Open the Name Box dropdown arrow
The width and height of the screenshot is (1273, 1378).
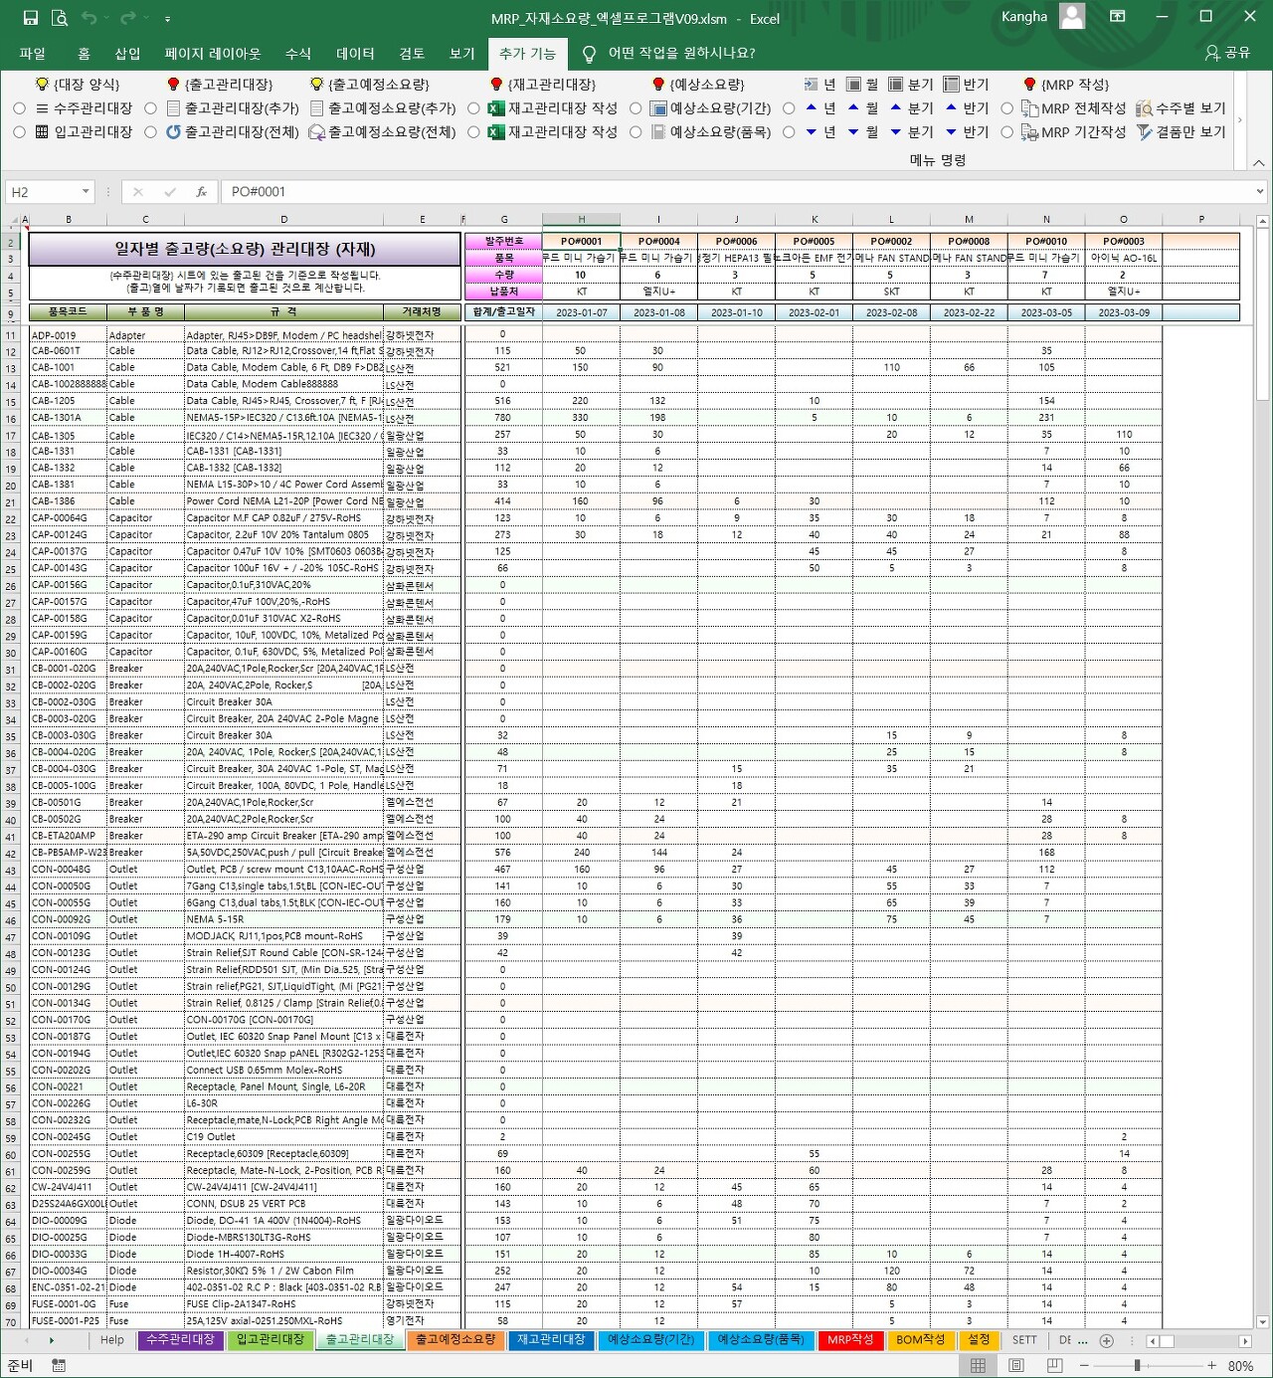(x=86, y=192)
